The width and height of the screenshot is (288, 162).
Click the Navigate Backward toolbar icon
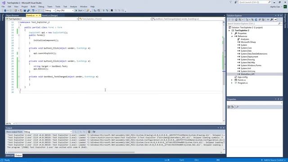(5, 11)
